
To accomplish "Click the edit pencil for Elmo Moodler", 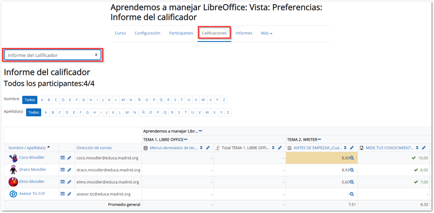I will (x=69, y=182).
